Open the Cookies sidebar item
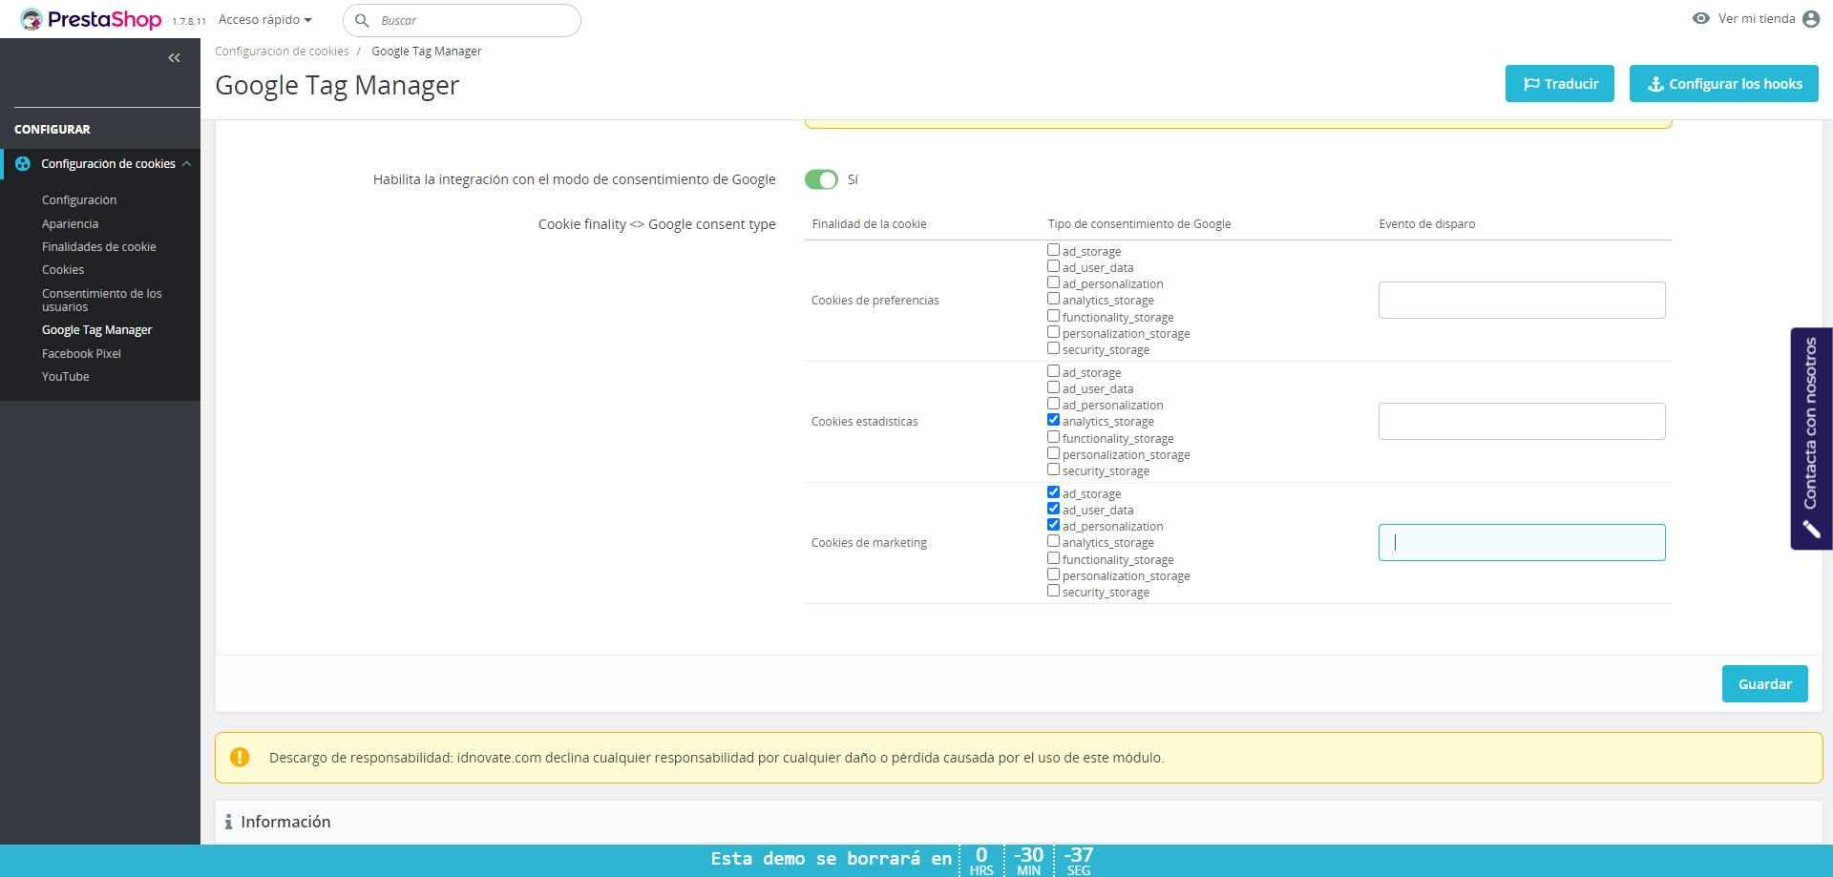Viewport: 1833px width, 877px height. click(x=63, y=270)
